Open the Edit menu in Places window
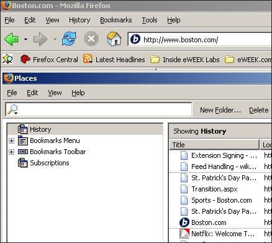This screenshot has height=243, width=272. tap(32, 93)
